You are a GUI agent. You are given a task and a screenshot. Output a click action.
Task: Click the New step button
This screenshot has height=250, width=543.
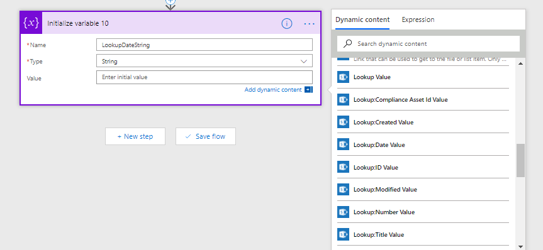point(135,136)
